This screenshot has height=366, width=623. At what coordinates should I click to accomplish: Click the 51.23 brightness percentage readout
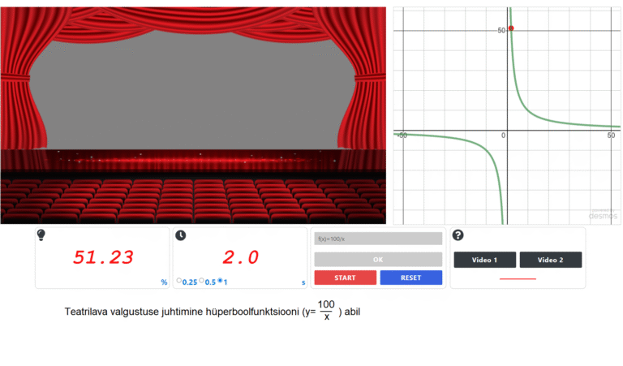102,257
